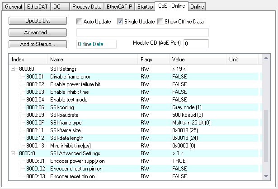This screenshot has width=278, height=189.
Task: Select the CoE - Online tab
Action: (x=171, y=6)
